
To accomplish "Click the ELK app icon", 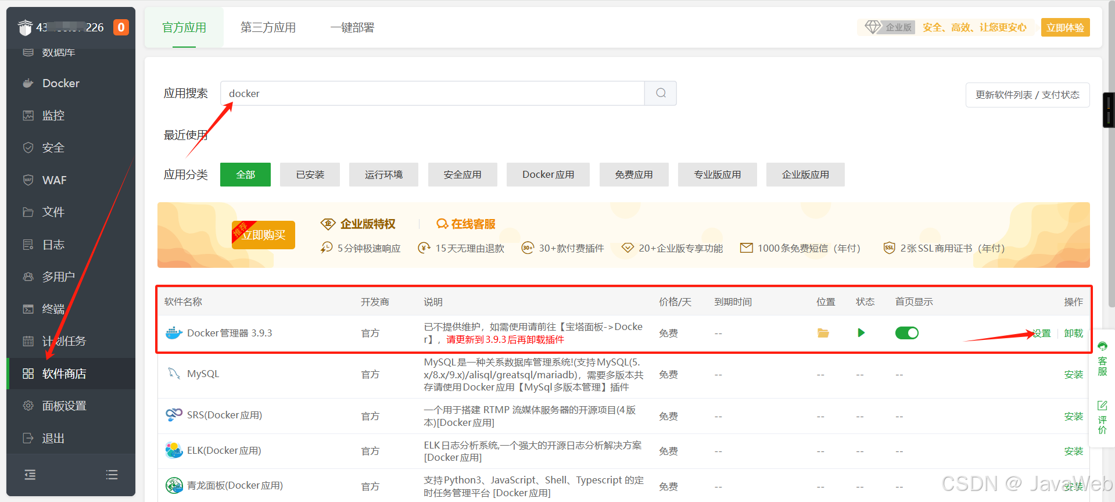I will coord(174,450).
